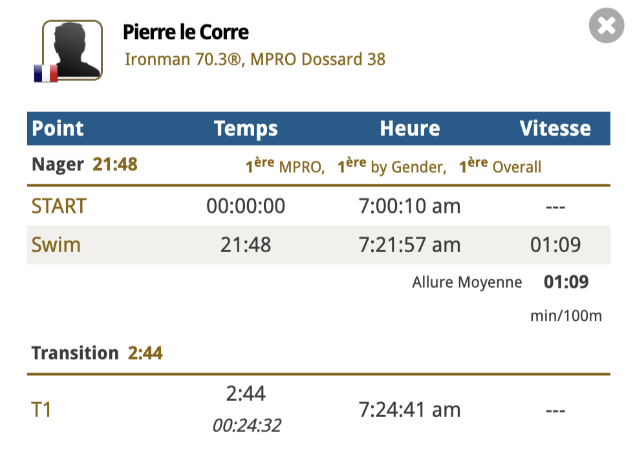Select the START split row
635x472 pixels.
pos(319,206)
